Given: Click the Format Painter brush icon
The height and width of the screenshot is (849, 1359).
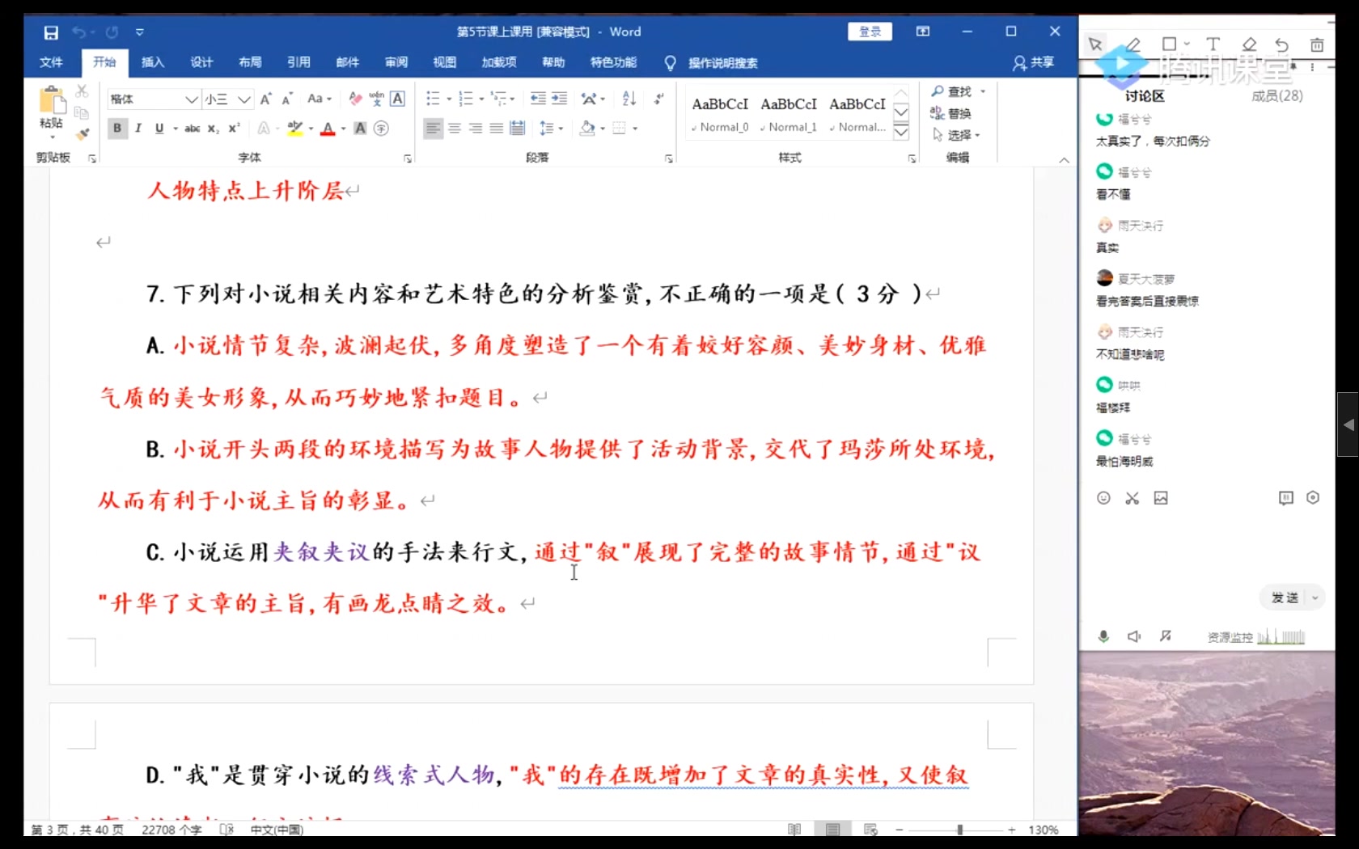Looking at the screenshot, I should click(82, 134).
